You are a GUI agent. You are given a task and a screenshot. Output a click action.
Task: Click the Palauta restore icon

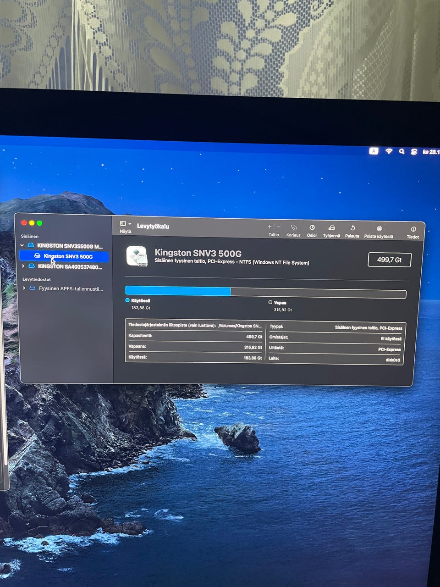(352, 228)
